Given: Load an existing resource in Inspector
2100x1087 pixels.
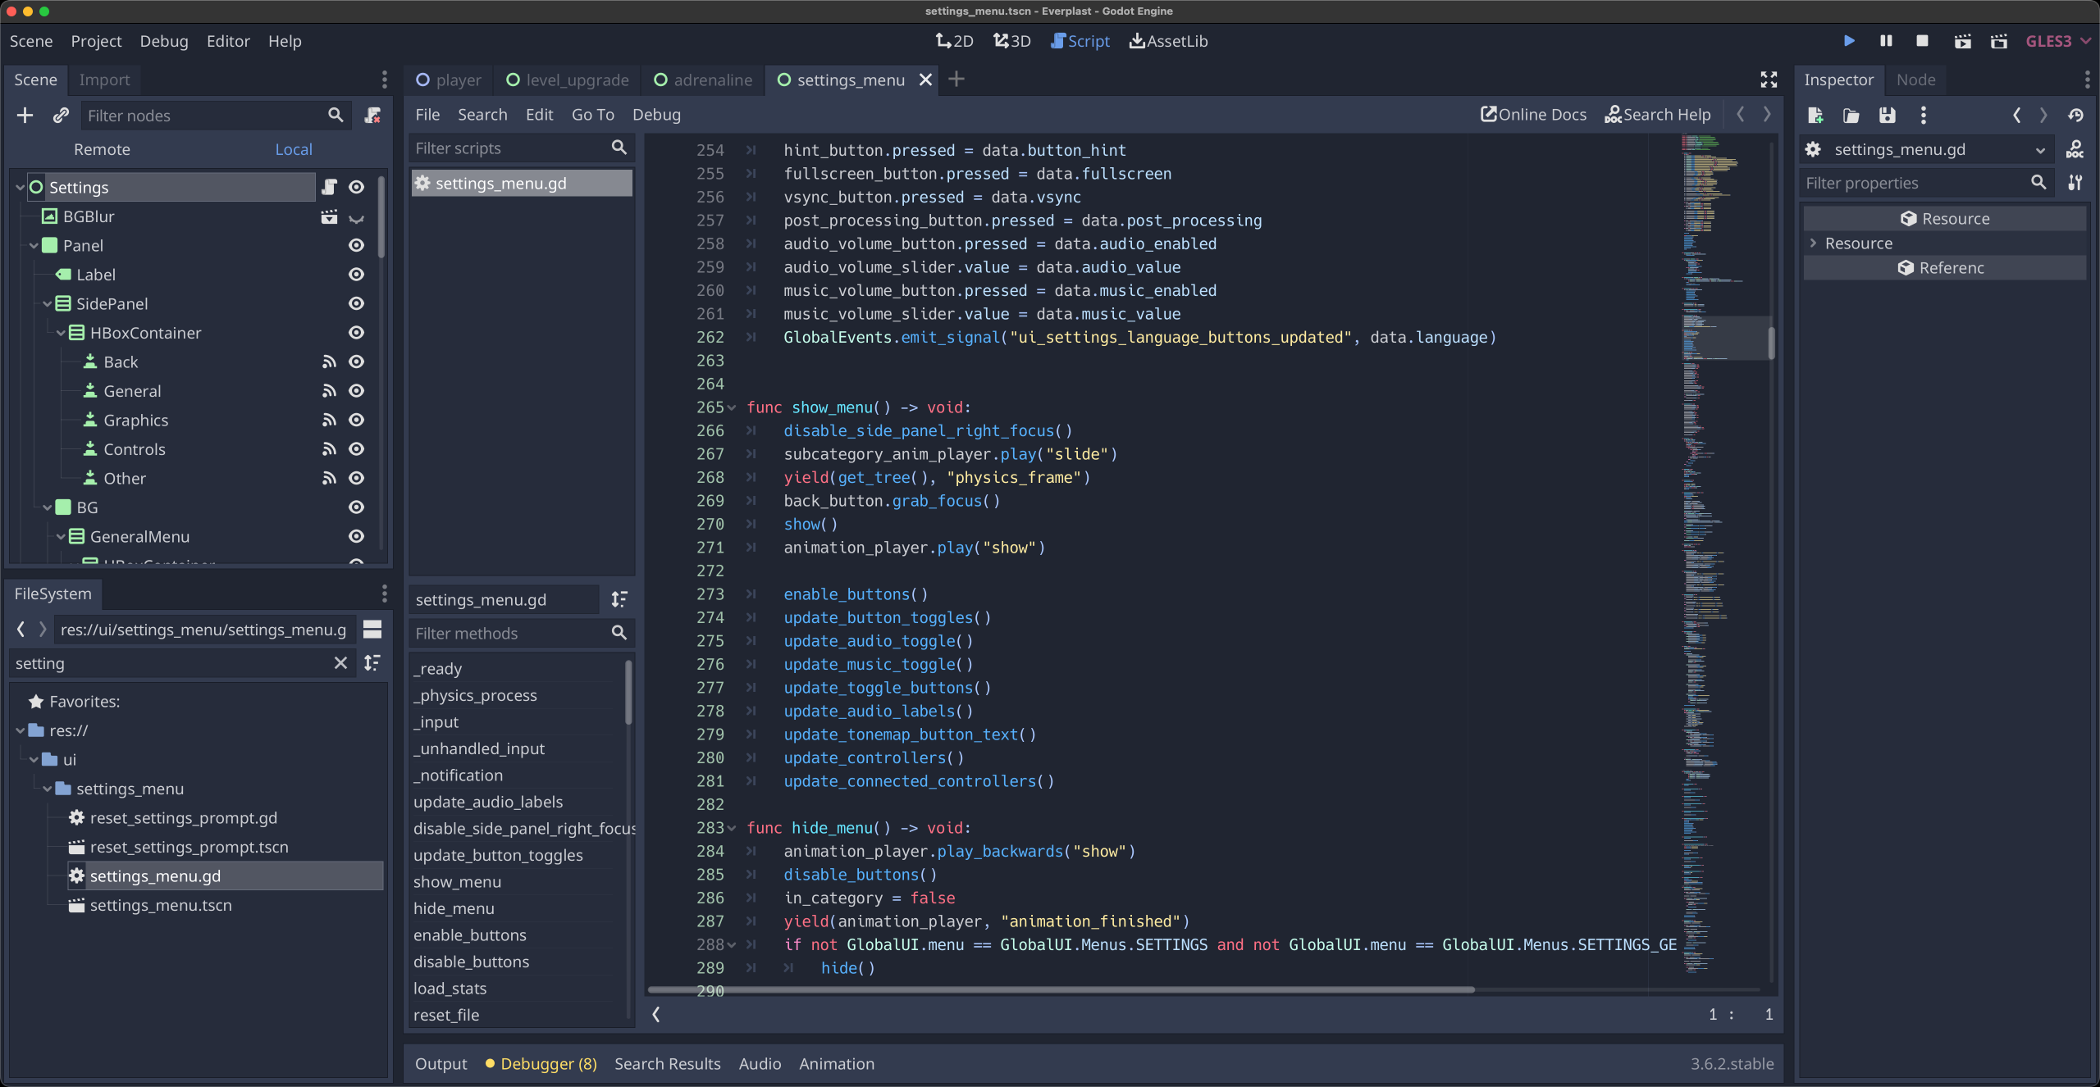Looking at the screenshot, I should coord(1851,116).
